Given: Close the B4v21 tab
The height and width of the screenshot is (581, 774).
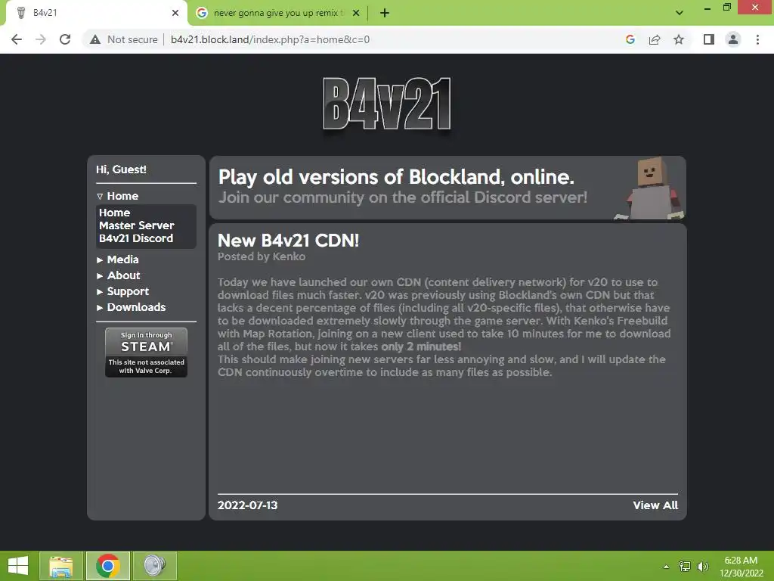Looking at the screenshot, I should pos(175,13).
